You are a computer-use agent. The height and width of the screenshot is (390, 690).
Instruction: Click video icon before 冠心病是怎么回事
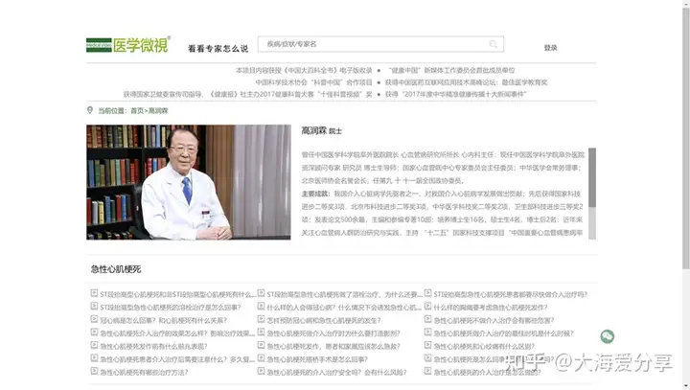coord(94,319)
